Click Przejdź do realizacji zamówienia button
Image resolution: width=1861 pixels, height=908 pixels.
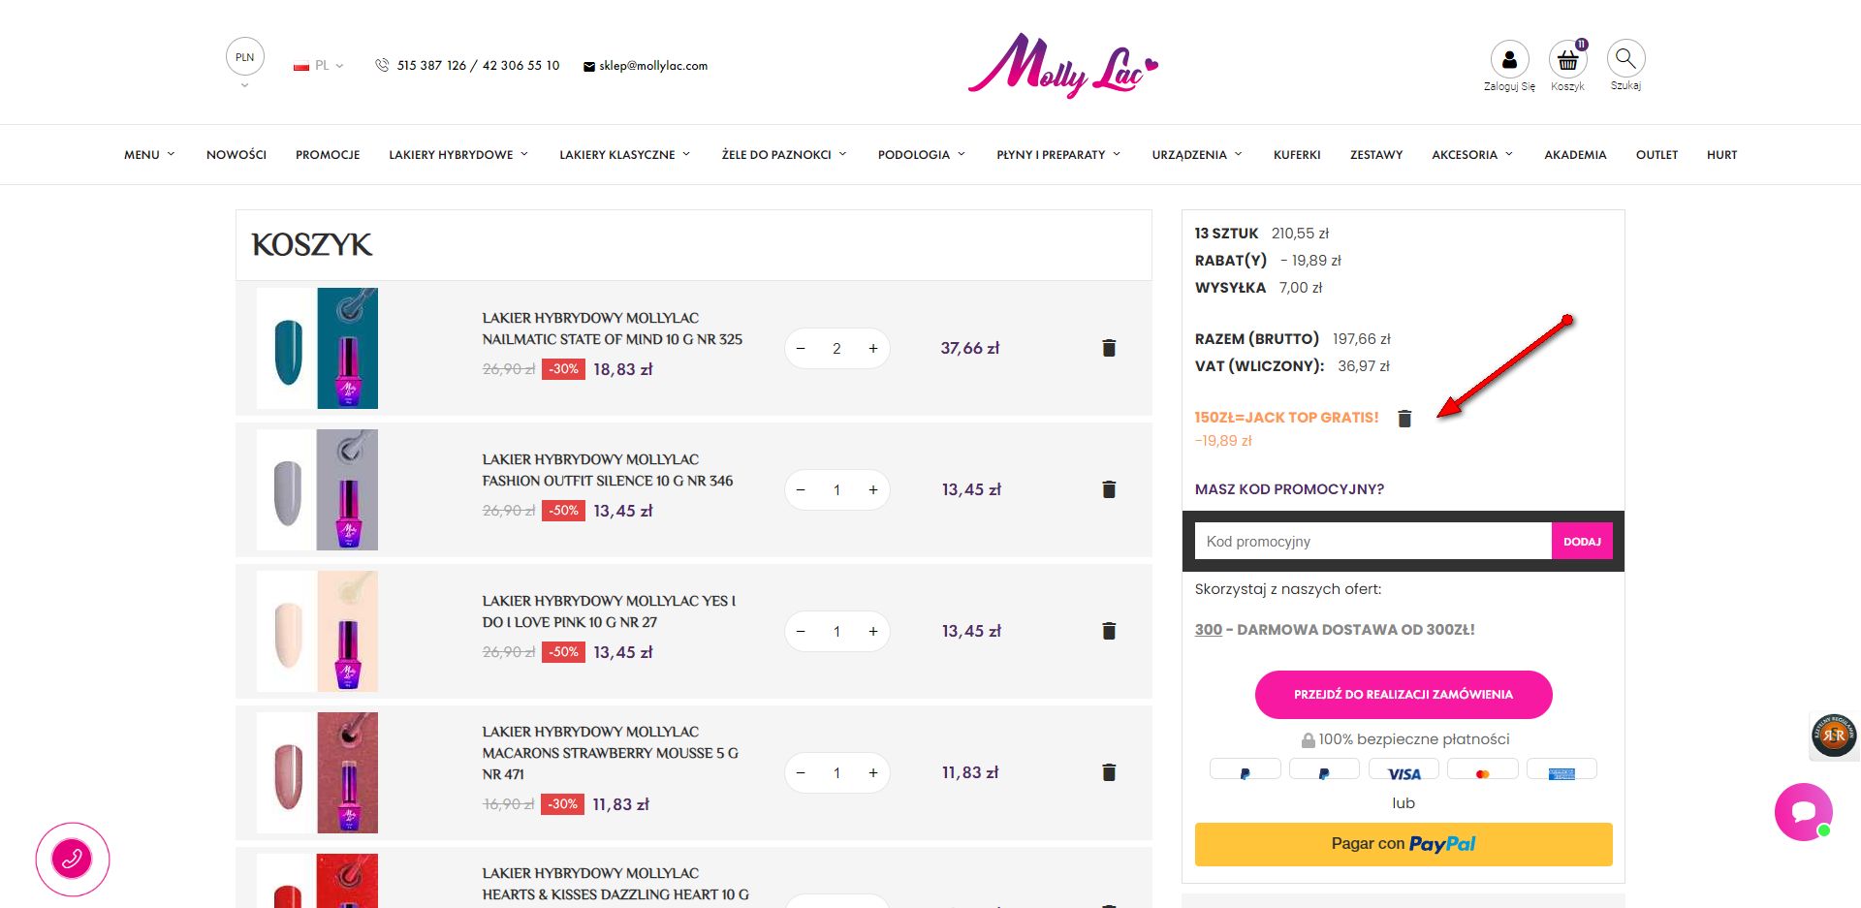(x=1403, y=695)
